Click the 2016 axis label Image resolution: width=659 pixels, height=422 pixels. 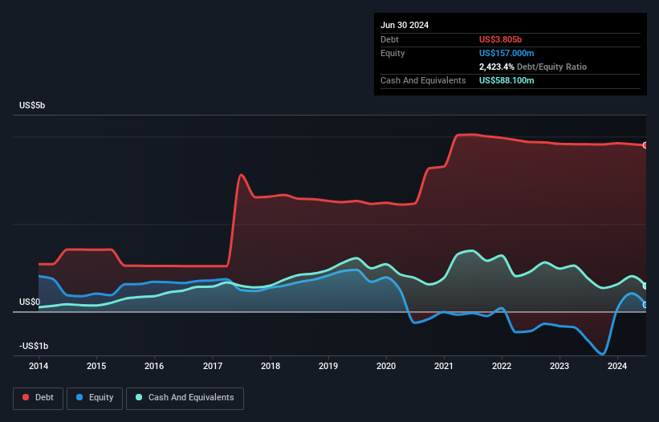(154, 366)
